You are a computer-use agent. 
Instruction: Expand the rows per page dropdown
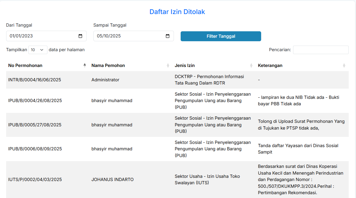coord(38,50)
